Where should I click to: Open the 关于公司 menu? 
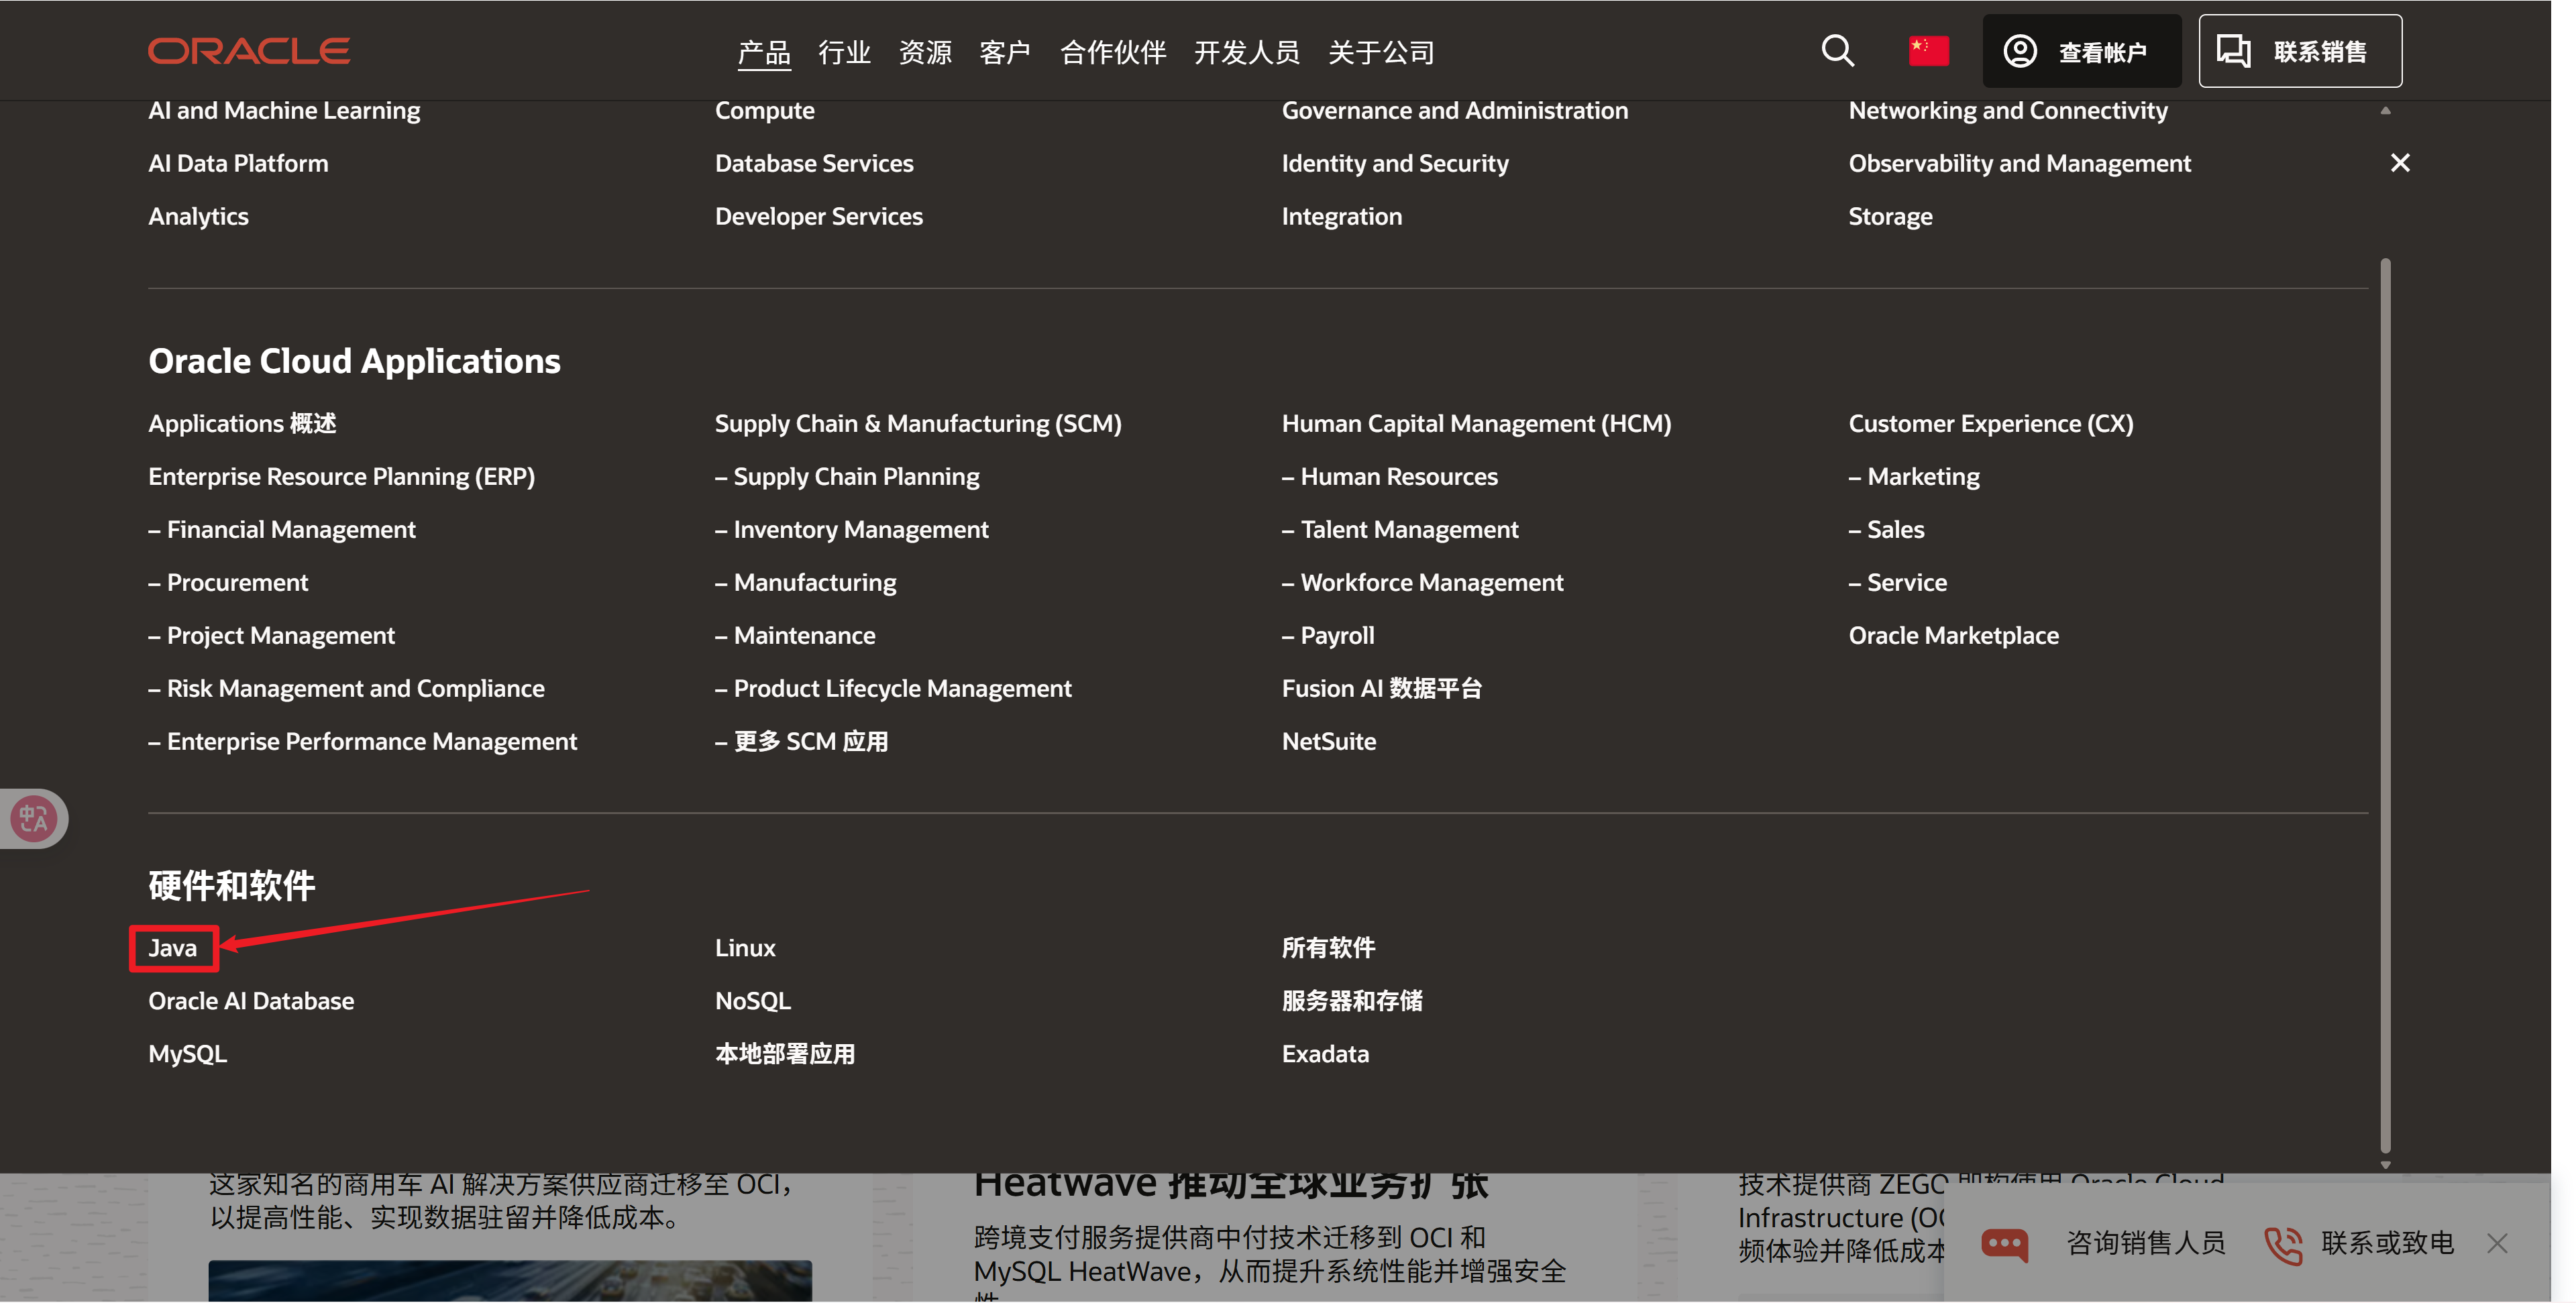click(1381, 52)
